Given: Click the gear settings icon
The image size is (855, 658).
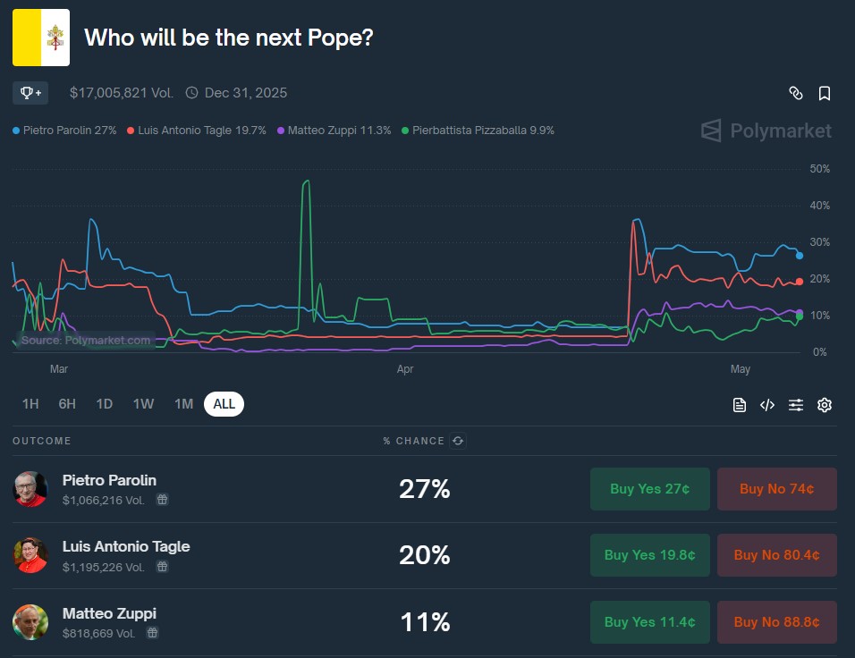Looking at the screenshot, I should [x=824, y=404].
